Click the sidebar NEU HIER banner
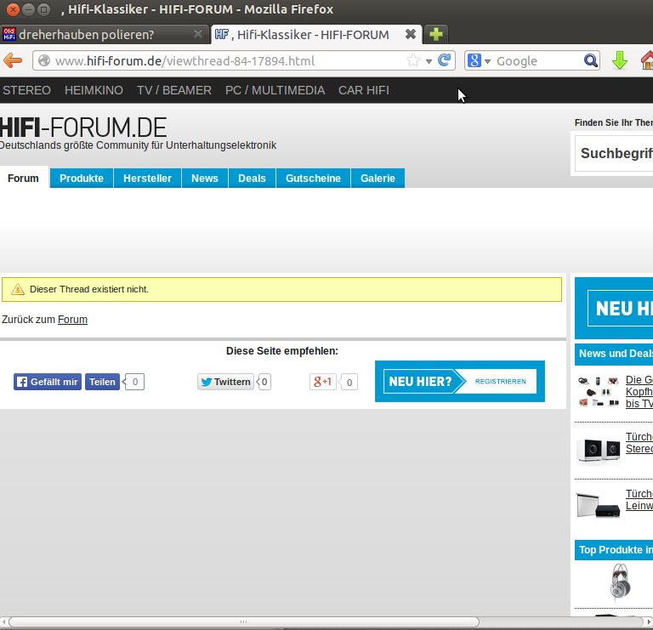This screenshot has height=630, width=653. pyautogui.click(x=614, y=308)
